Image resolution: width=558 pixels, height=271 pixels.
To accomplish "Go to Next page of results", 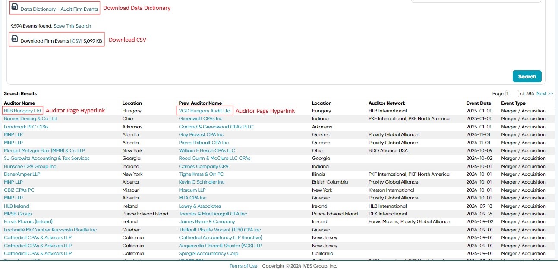I will pyautogui.click(x=545, y=93).
